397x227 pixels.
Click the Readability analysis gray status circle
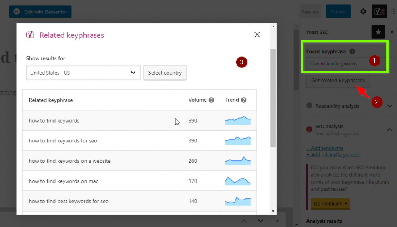tap(309, 106)
